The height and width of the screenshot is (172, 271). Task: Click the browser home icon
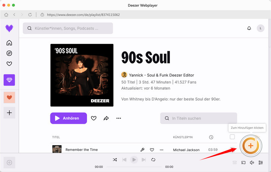coord(6,14)
